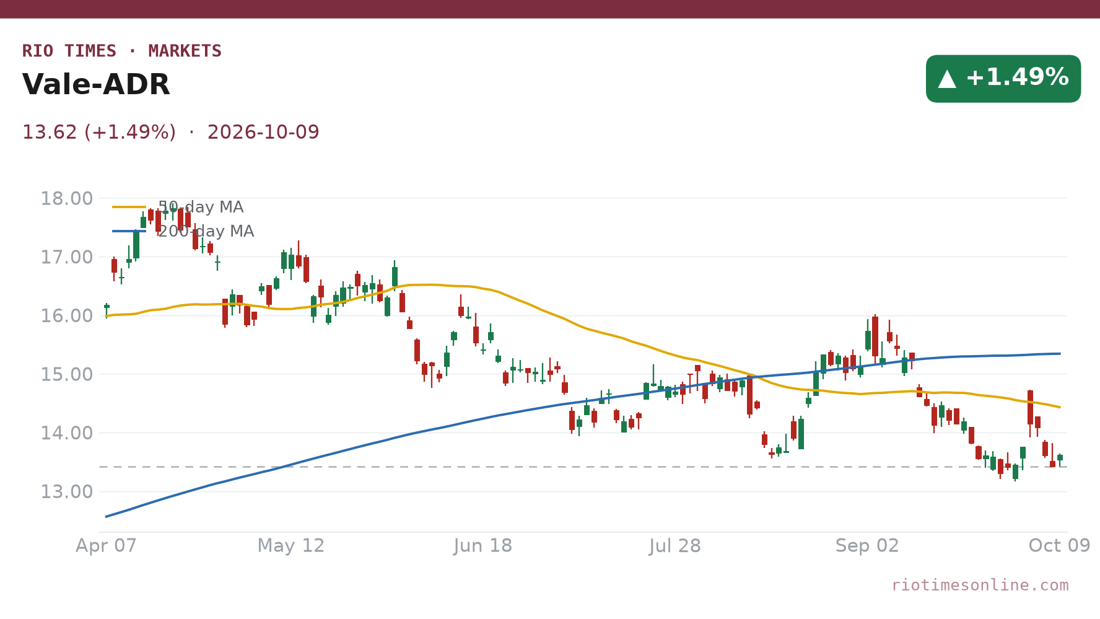Click the 17.00 y-axis label
Viewport: 1100px width, 619px height.
67,257
